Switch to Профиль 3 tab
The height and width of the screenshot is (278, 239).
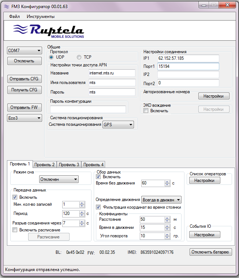[x=69, y=165]
